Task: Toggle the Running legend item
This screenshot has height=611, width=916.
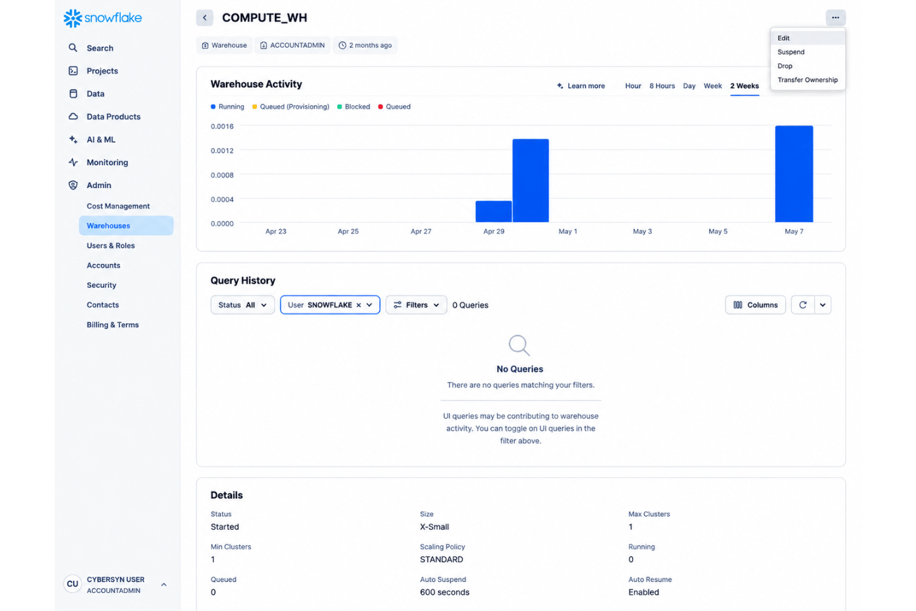Action: (227, 106)
